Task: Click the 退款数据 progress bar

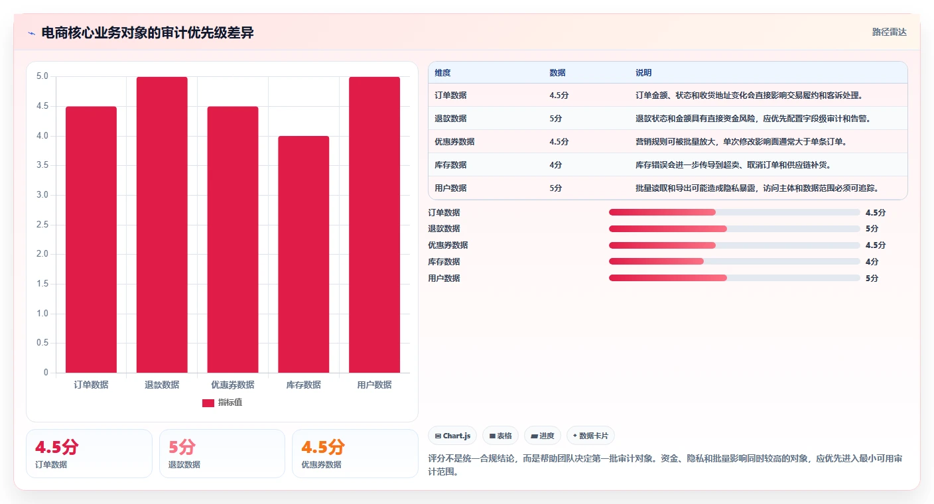Action: click(x=734, y=229)
